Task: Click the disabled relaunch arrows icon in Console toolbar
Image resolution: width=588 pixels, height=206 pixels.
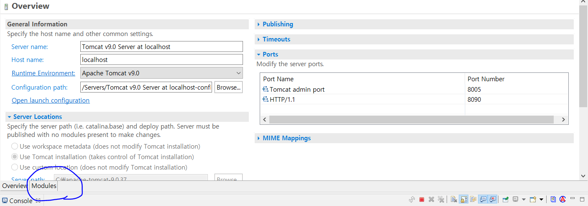Action: (x=412, y=199)
